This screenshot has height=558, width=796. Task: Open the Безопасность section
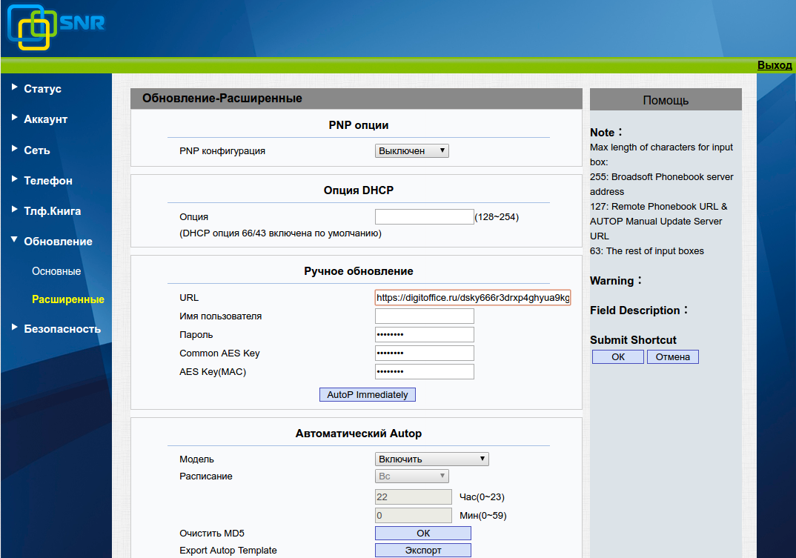62,329
